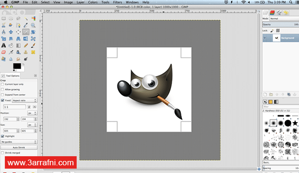Screen dimensions: 299x173
Task: Toggle Lock pixels brush icon
Action: [272, 31]
